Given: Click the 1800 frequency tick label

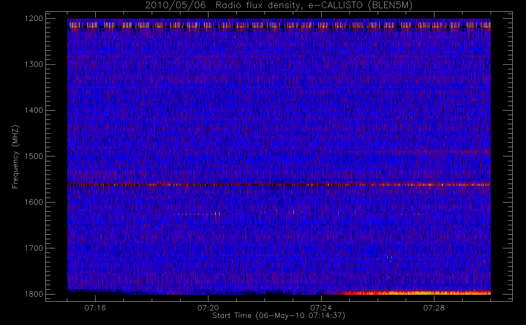Looking at the screenshot, I should 34,294.
